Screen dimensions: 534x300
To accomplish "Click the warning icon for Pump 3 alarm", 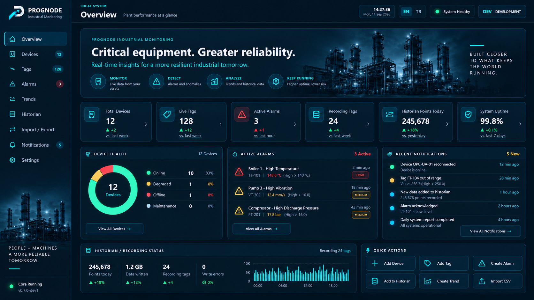I will [239, 191].
